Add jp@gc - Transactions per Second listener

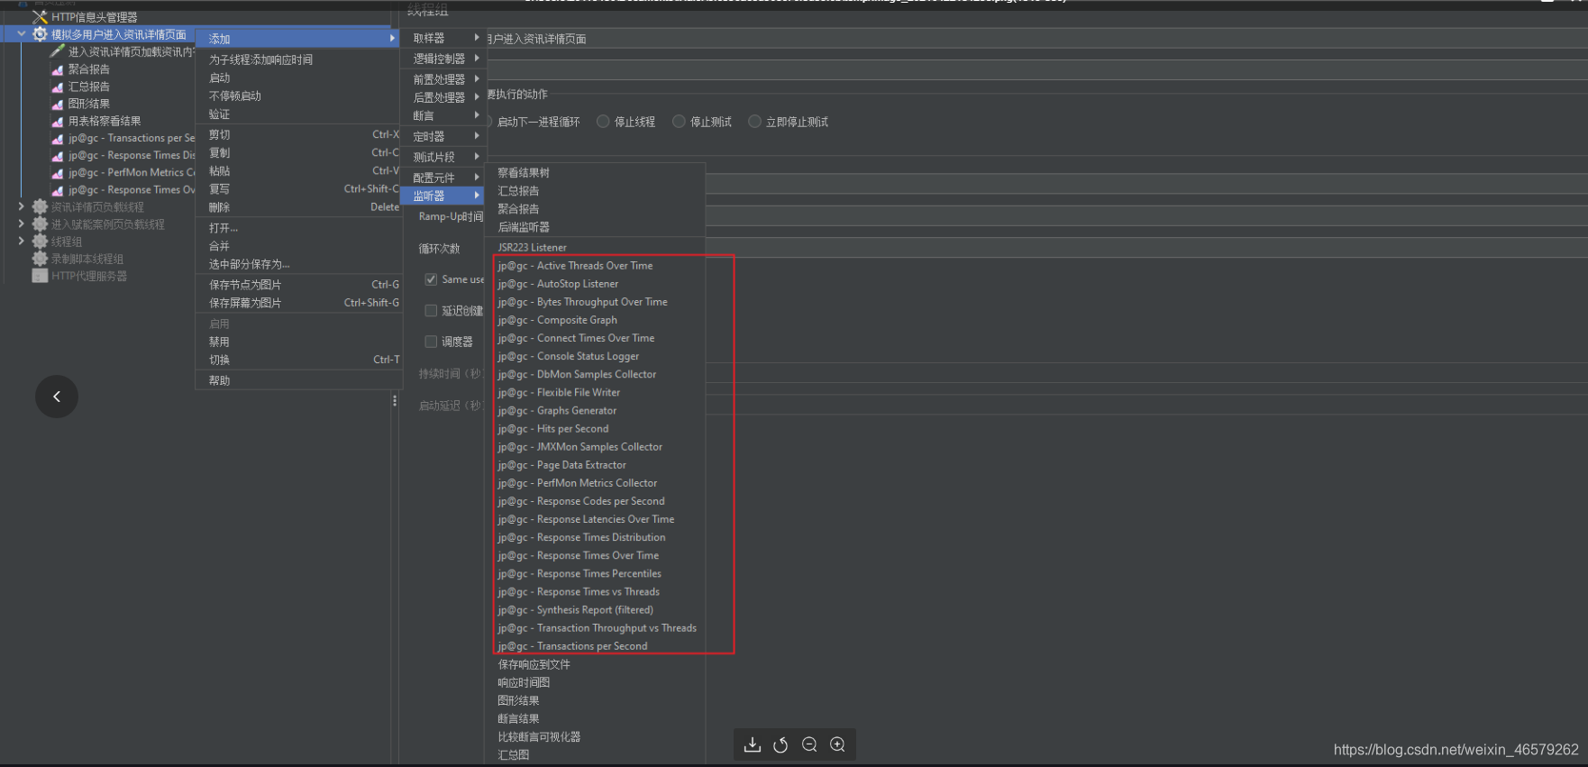point(596,646)
